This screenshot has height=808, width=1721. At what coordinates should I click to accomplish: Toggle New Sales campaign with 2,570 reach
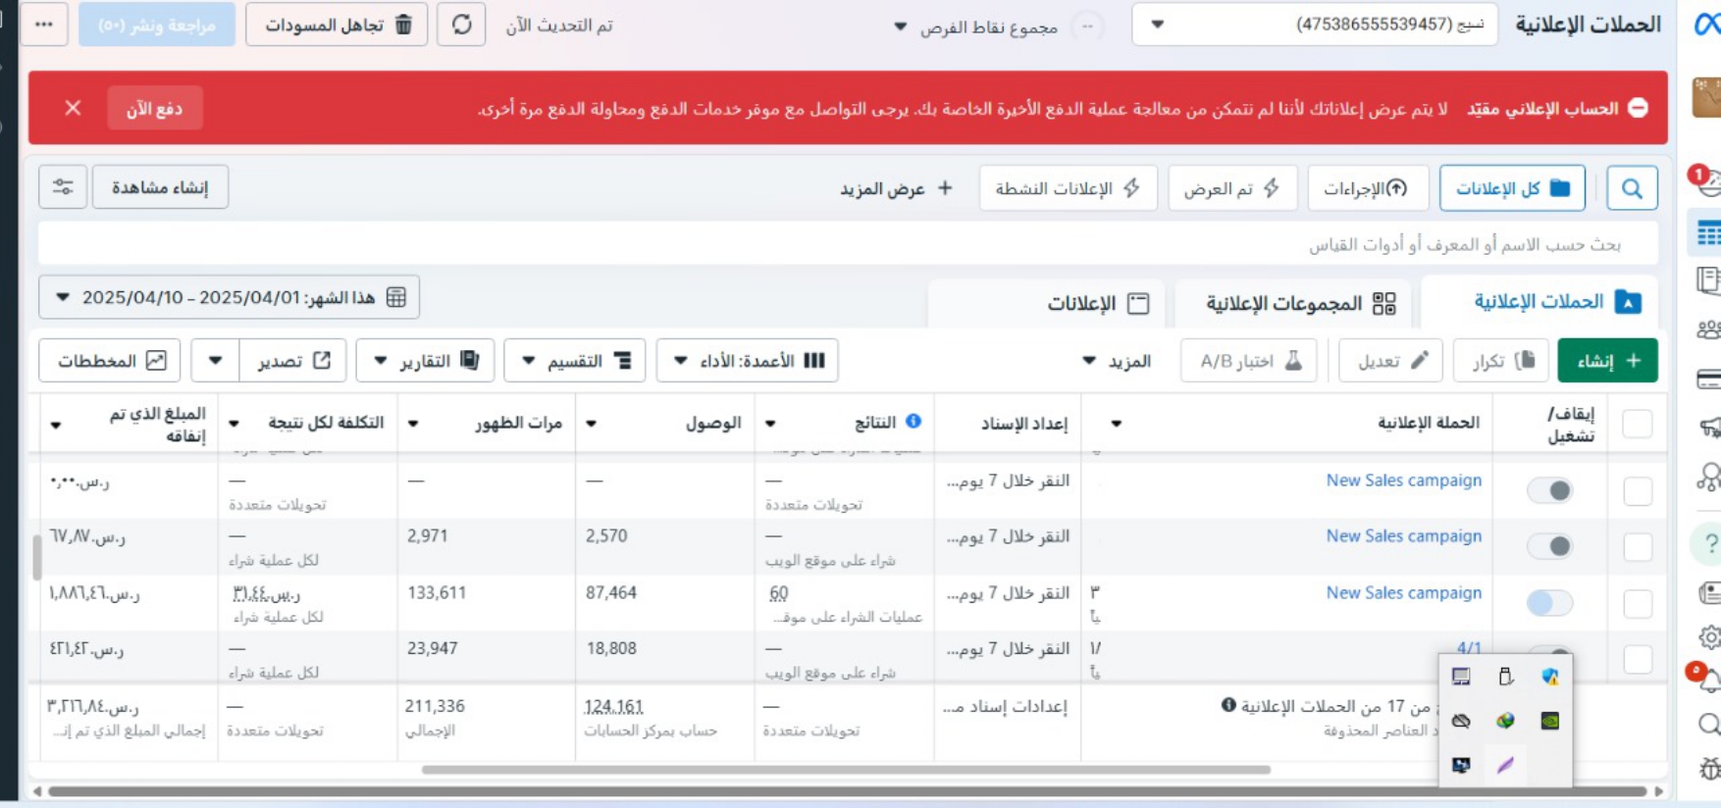point(1550,546)
